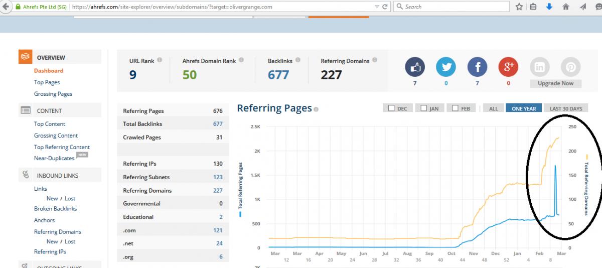The image size is (602, 268).
Task: Open Grossing Content in sidebar
Action: tap(56, 136)
